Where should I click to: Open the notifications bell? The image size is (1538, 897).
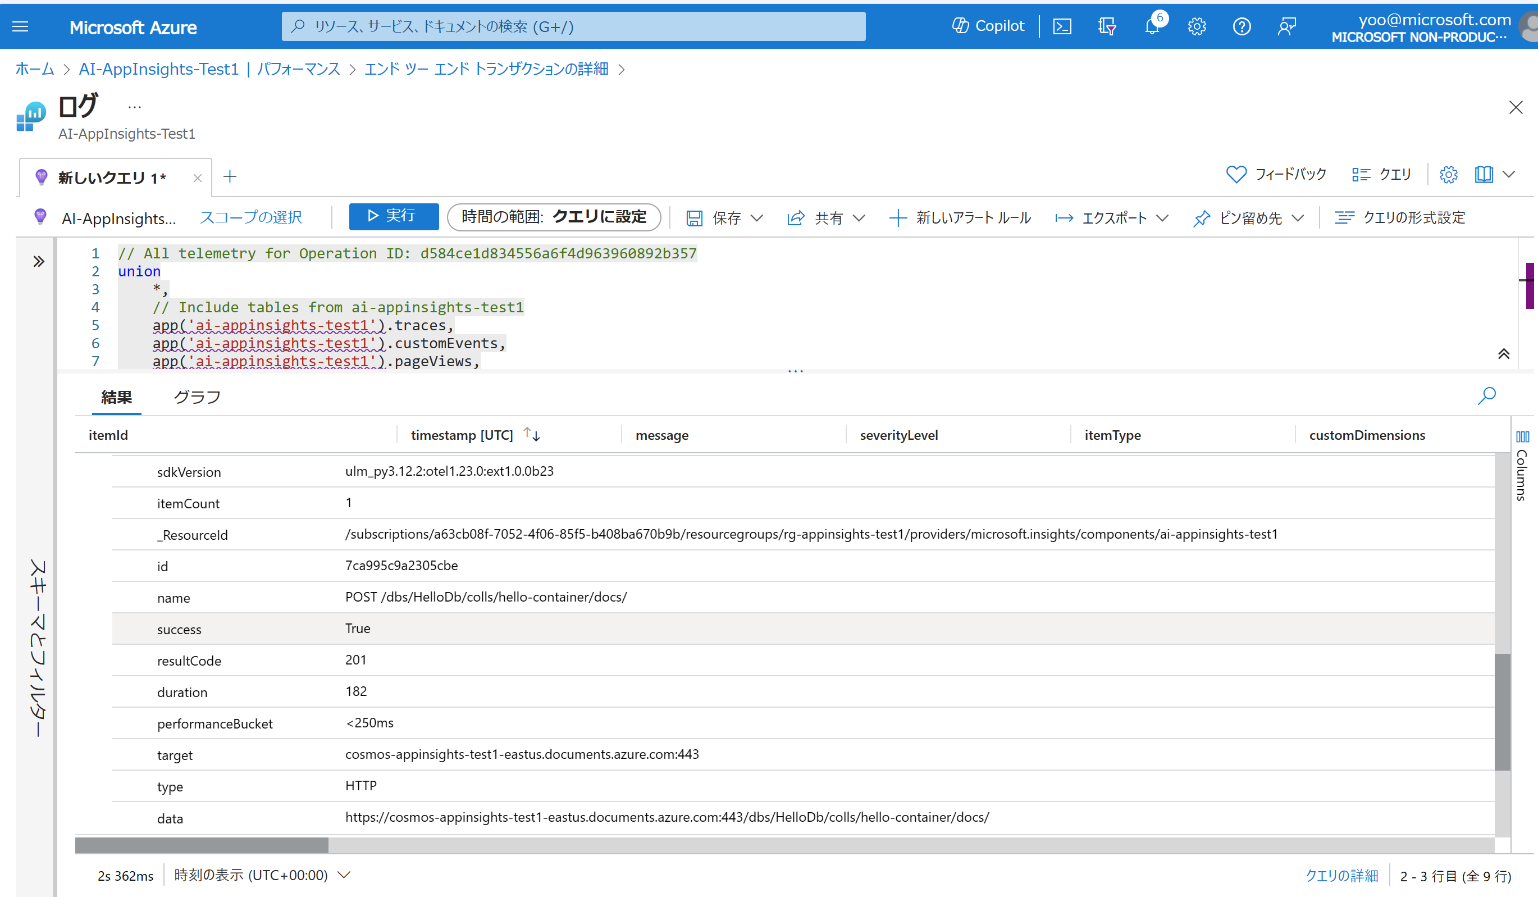[x=1152, y=26]
